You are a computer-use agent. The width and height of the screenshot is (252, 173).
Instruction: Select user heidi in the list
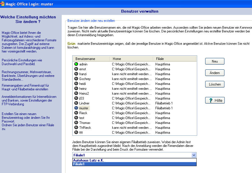click(82, 84)
